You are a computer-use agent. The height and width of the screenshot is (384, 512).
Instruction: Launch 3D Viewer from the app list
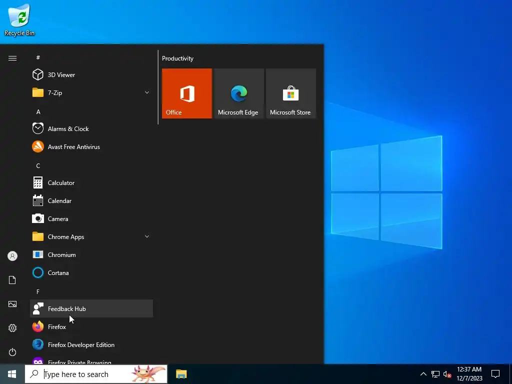[x=91, y=75]
